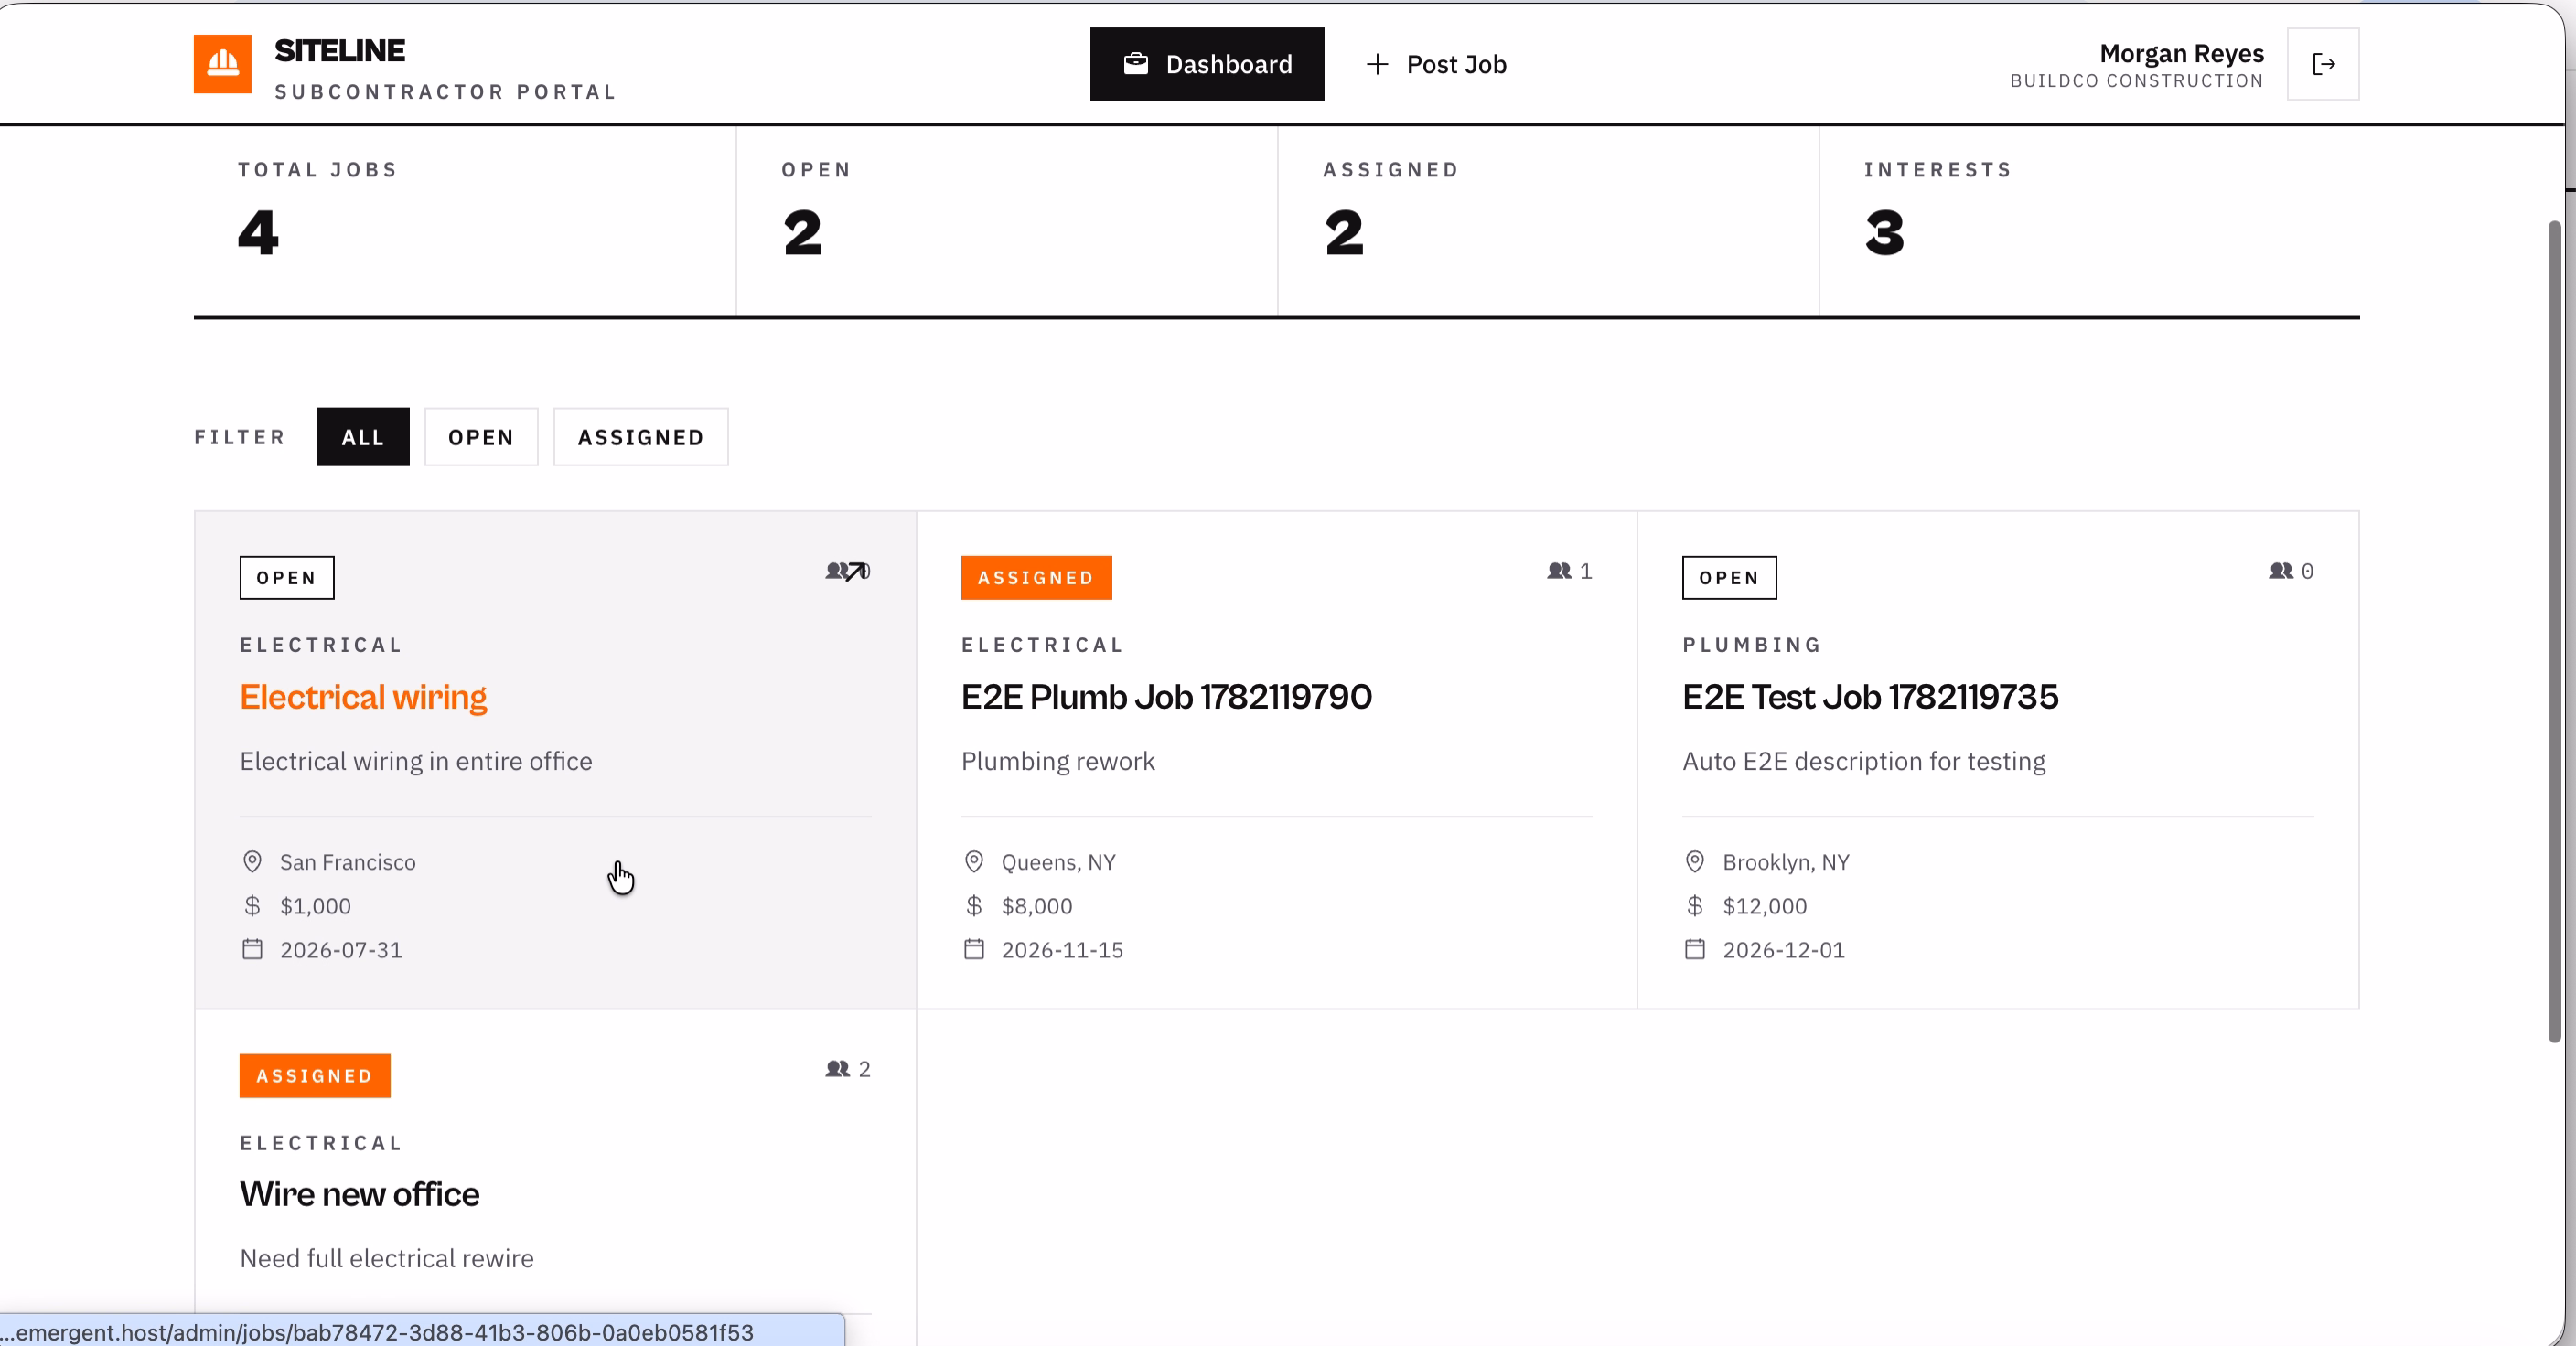Click ASSIGNED badge on Wire new office card
Screen dimensions: 2576x1346
coord(315,1075)
